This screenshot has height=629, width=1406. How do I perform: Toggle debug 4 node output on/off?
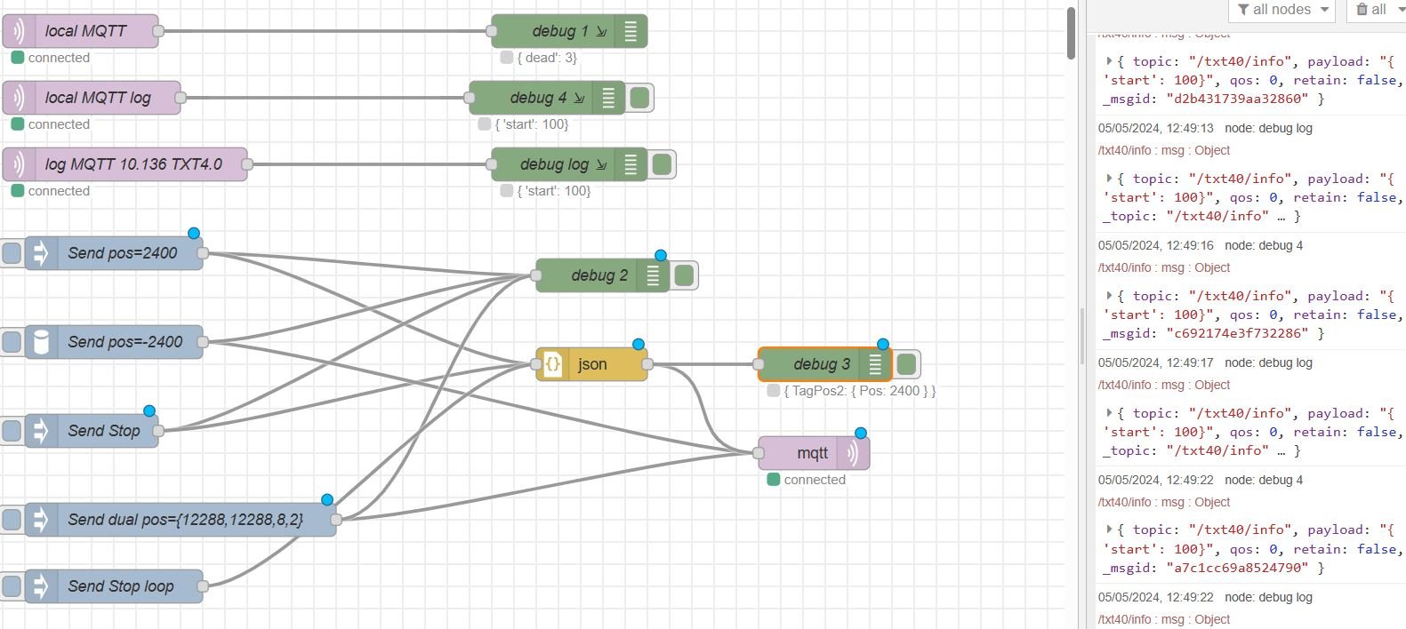click(639, 98)
